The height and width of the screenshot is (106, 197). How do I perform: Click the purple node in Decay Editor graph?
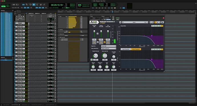(152, 36)
